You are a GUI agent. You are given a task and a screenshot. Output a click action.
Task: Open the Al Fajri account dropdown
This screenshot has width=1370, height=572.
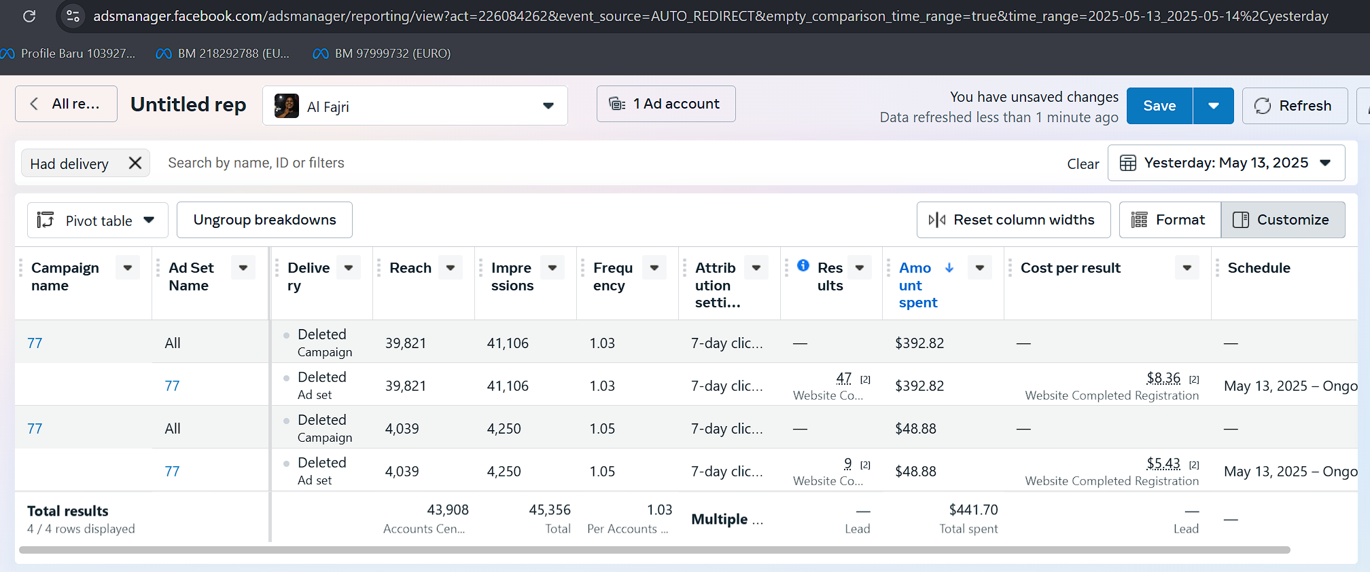pyautogui.click(x=548, y=106)
